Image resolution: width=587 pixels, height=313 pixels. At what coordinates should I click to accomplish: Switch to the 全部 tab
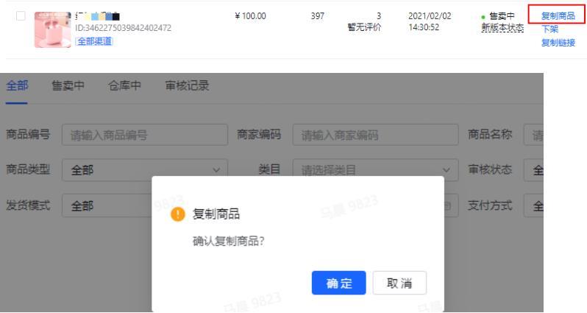point(18,86)
